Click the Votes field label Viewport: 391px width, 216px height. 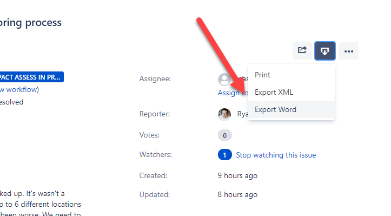pyautogui.click(x=149, y=135)
